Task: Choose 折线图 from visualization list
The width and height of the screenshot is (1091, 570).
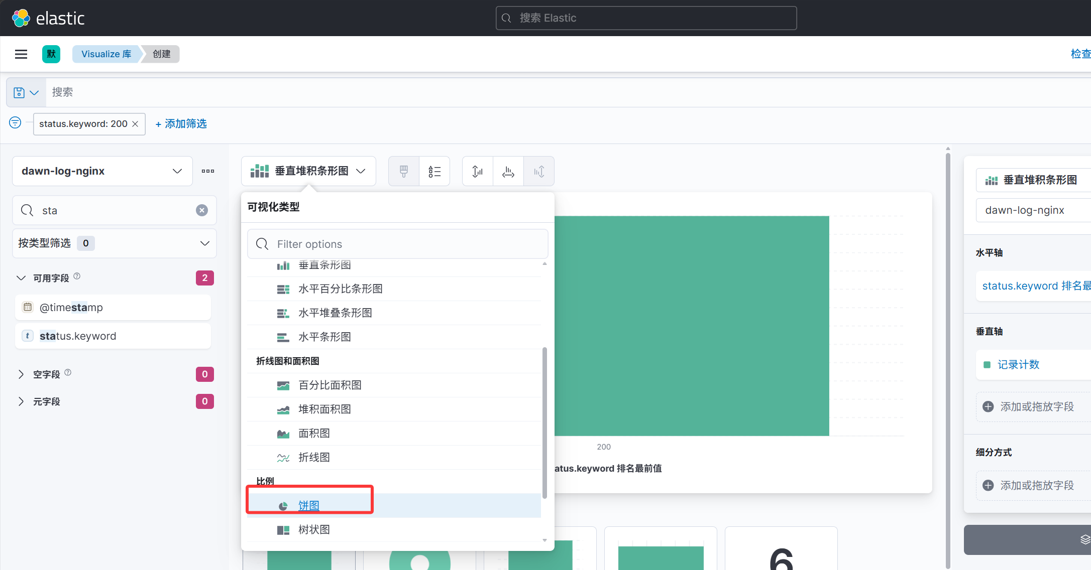Action: tap(394, 457)
